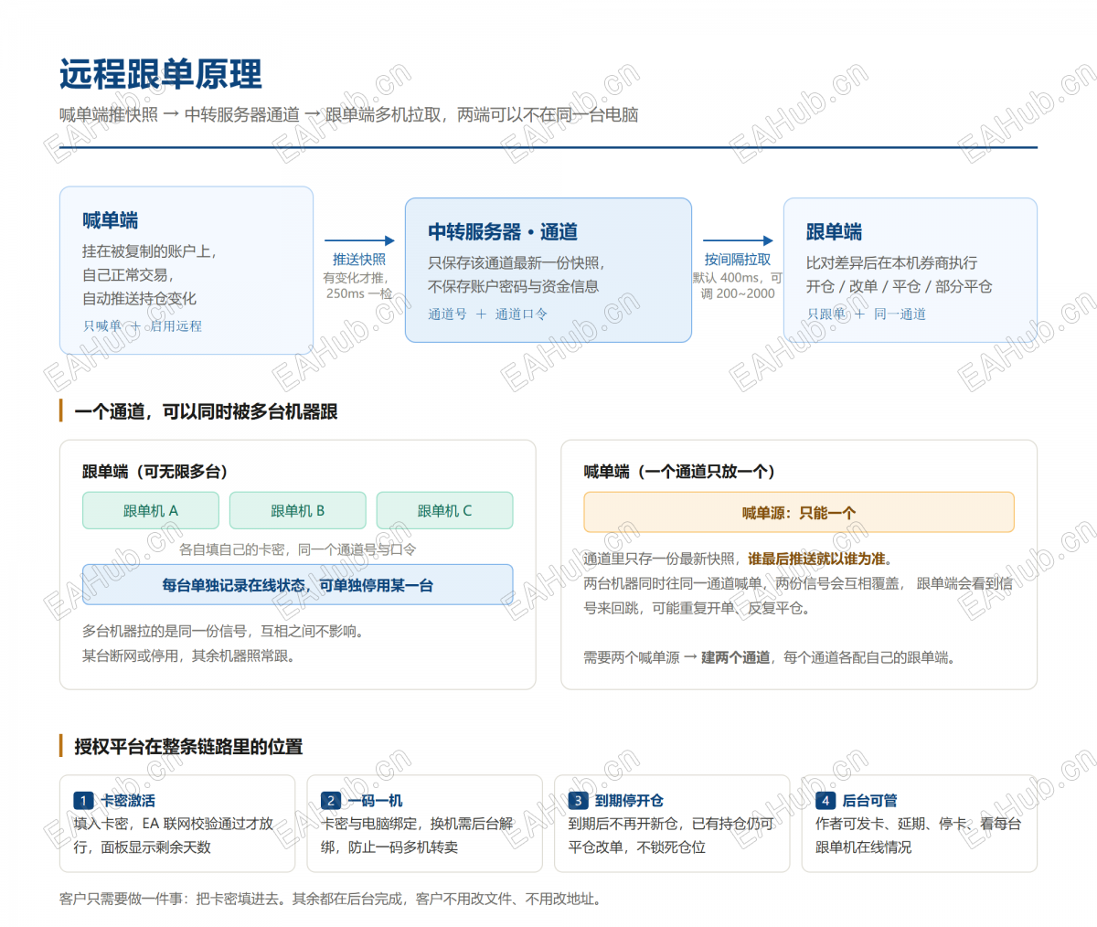Click the 按间隔拉取 arrow label
Viewport: 1097px width, 927px height.
point(738,260)
